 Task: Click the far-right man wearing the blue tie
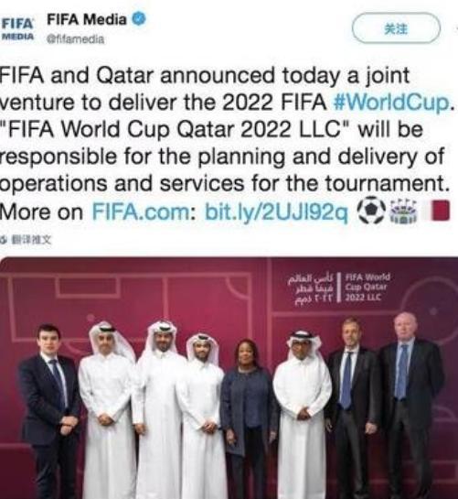point(410,404)
